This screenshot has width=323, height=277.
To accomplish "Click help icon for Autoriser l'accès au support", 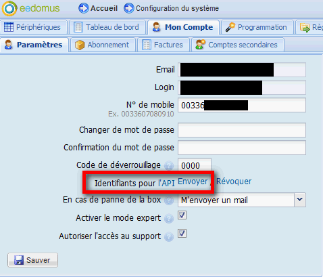I will [169, 237].
